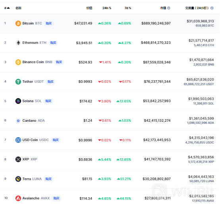220x206 pixels.
Task: Click the buy button next to Ethereum
Action: coord(53,43)
